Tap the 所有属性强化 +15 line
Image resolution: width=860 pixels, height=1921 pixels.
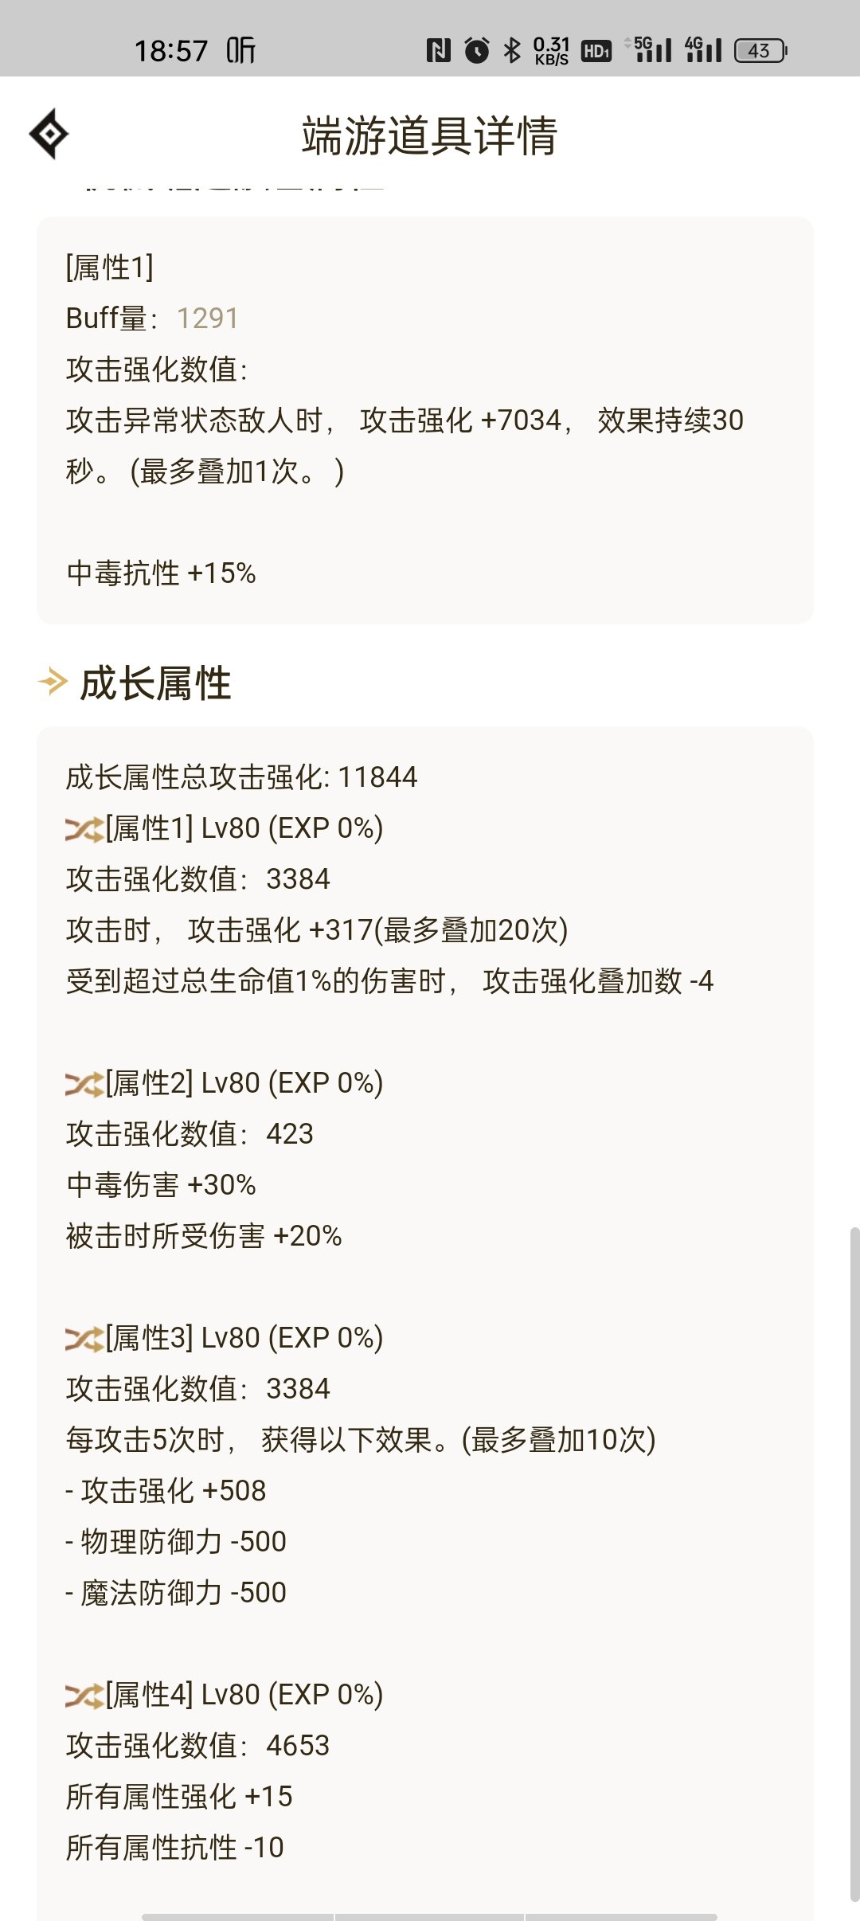179,1797
